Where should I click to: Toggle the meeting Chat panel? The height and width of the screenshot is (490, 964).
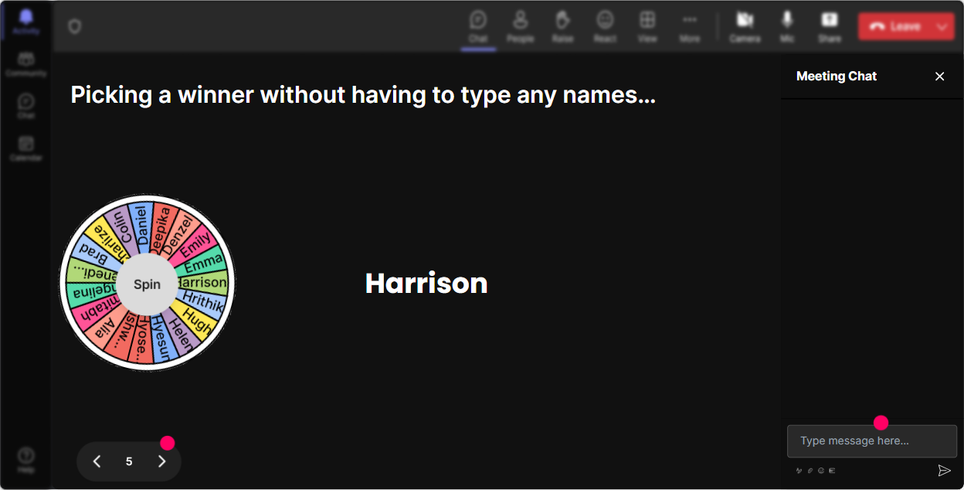pos(478,26)
